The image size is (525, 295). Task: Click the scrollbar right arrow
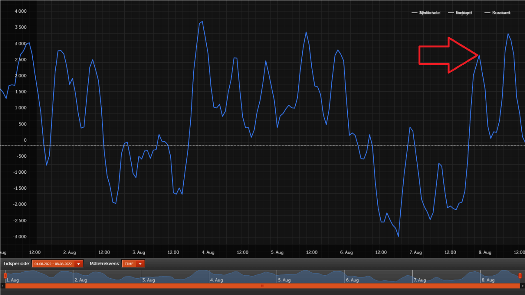[523, 286]
